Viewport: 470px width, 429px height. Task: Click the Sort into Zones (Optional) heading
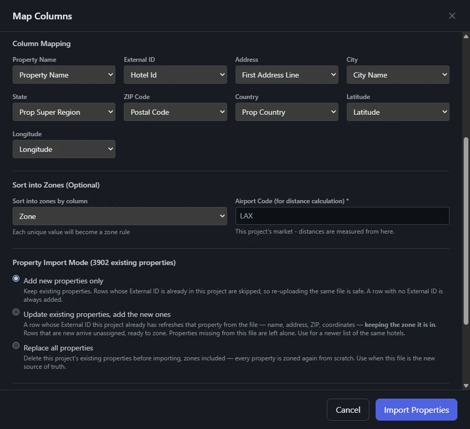tap(56, 185)
